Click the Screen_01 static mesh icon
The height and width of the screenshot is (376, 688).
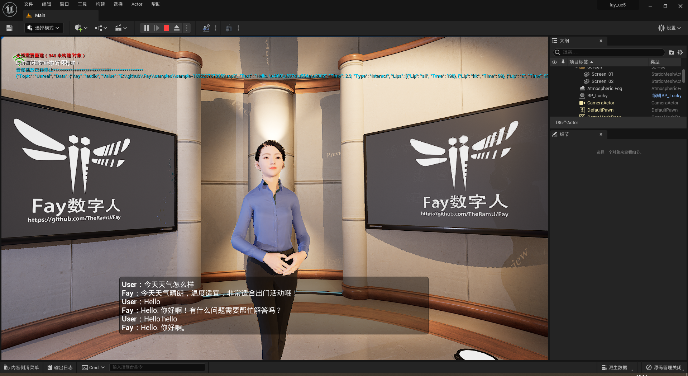[587, 74]
